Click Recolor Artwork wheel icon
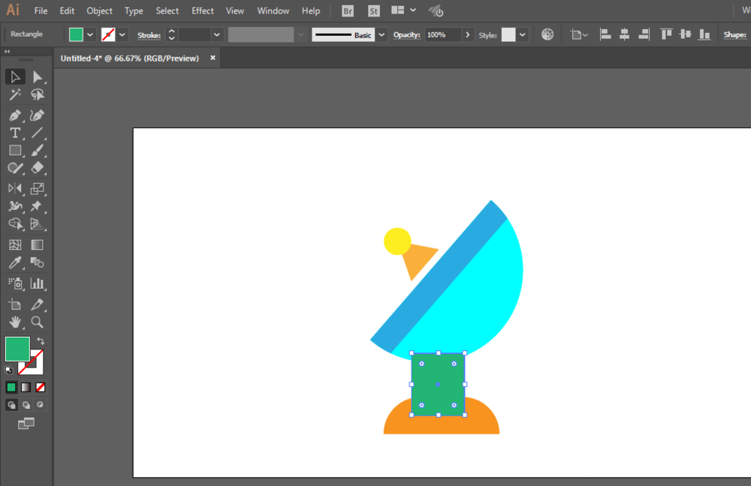751x486 pixels. click(547, 34)
